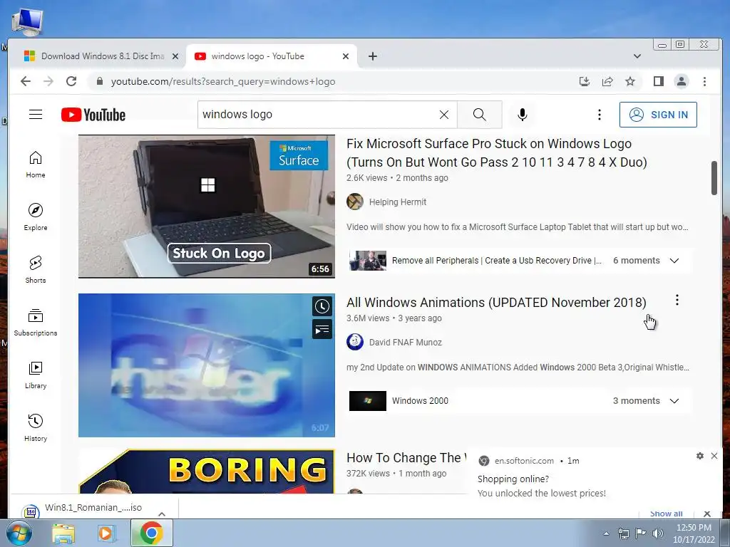This screenshot has width=730, height=547.
Task: Open the Windows Start orb
Action: point(19,533)
